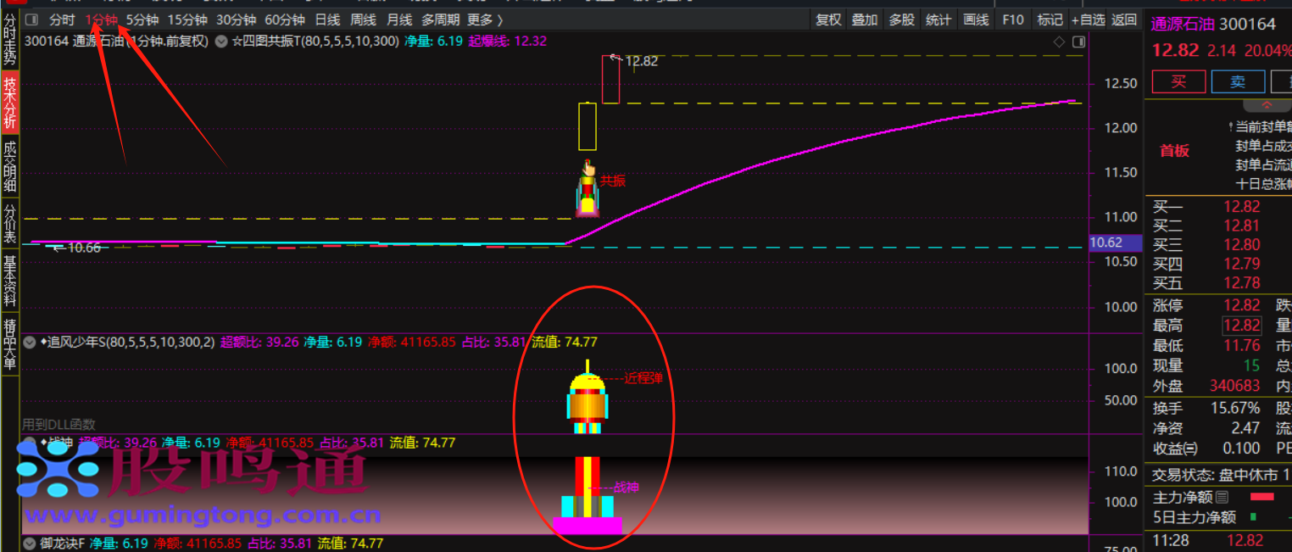Image resolution: width=1292 pixels, height=552 pixels.
Task: Open F10 company information
Action: [x=1013, y=20]
